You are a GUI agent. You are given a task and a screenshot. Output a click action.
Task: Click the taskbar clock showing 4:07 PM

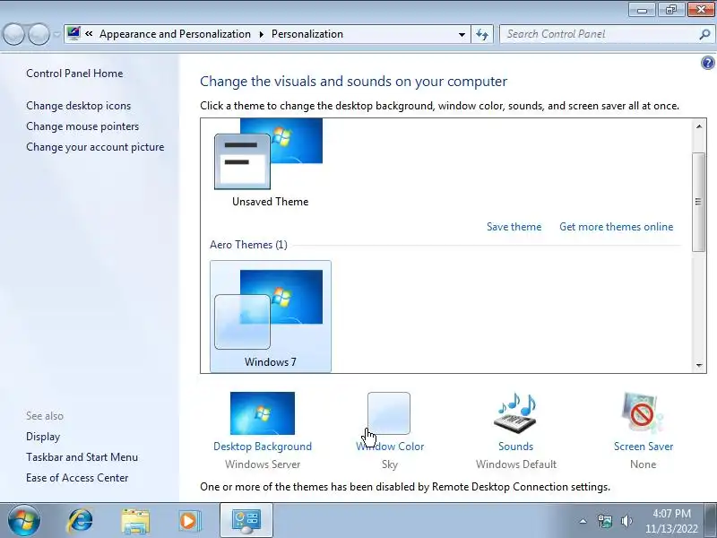[x=671, y=521]
